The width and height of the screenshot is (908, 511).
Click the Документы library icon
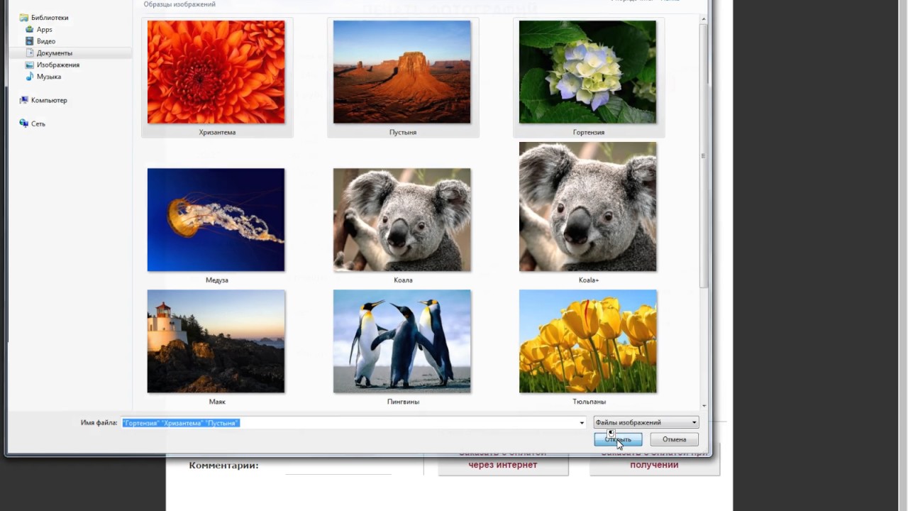click(x=30, y=53)
